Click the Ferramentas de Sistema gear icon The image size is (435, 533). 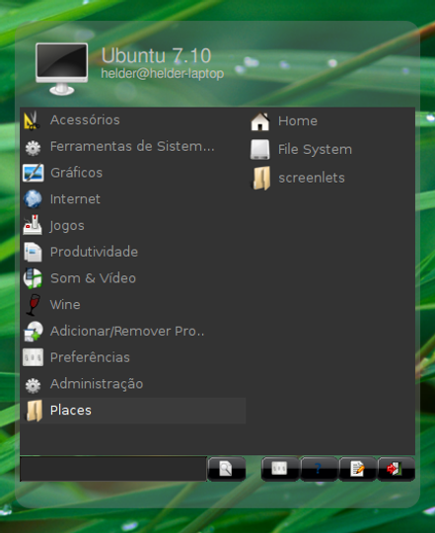coord(33,147)
